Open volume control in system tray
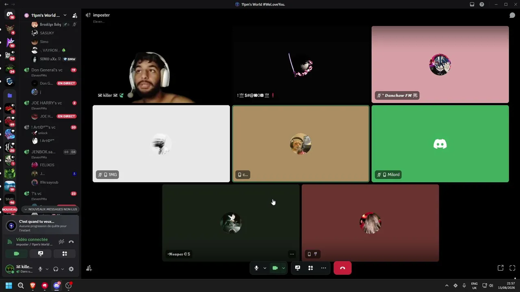The image size is (520, 292). [x=491, y=286]
